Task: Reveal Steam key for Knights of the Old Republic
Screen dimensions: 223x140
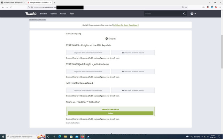Action: pyautogui.click(x=88, y=52)
